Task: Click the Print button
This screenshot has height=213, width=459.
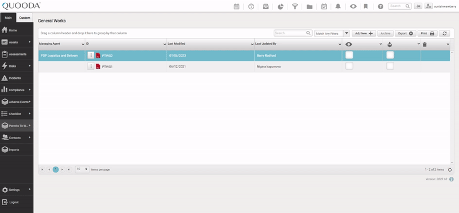Action: [x=427, y=33]
